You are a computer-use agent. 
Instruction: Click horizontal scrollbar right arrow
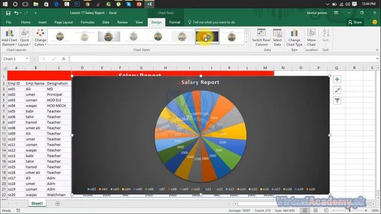point(373,203)
